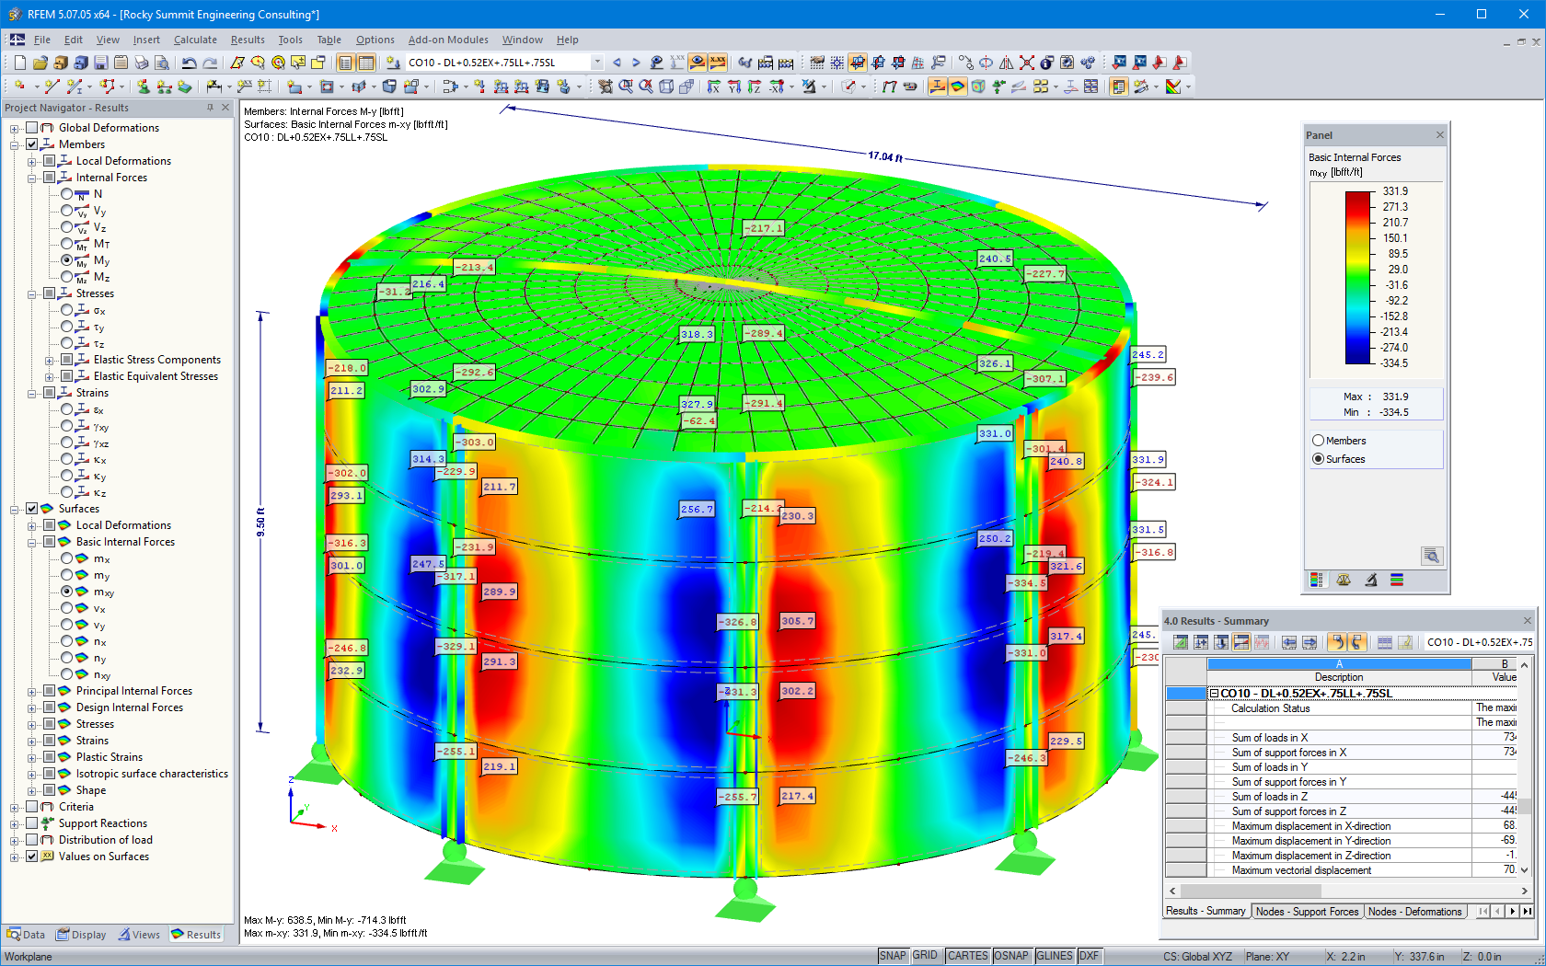Click the Open file folder icon

(x=40, y=63)
